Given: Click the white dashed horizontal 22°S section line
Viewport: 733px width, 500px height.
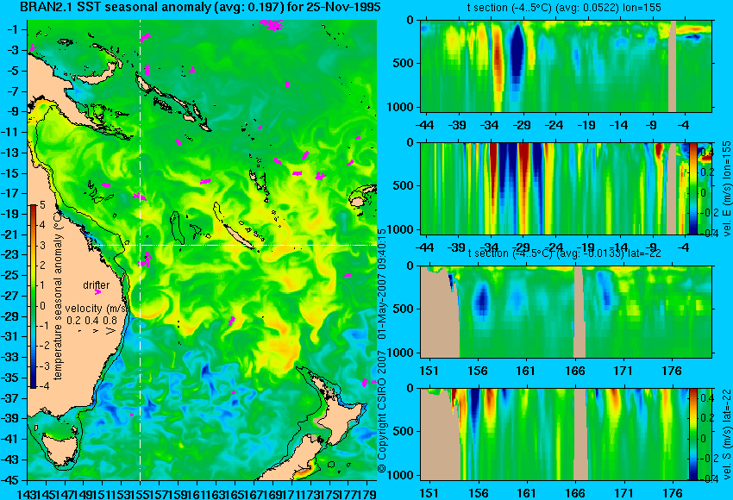Looking at the screenshot, I should coord(234,245).
